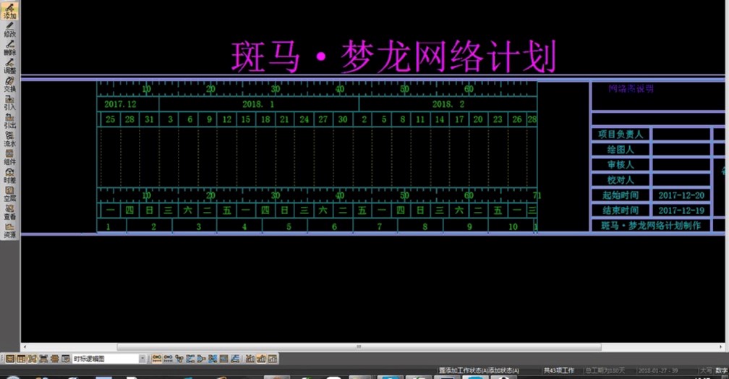This screenshot has width=729, height=379.
Task: Click the left arrow of horizontal scrollbar
Action: (x=25, y=347)
